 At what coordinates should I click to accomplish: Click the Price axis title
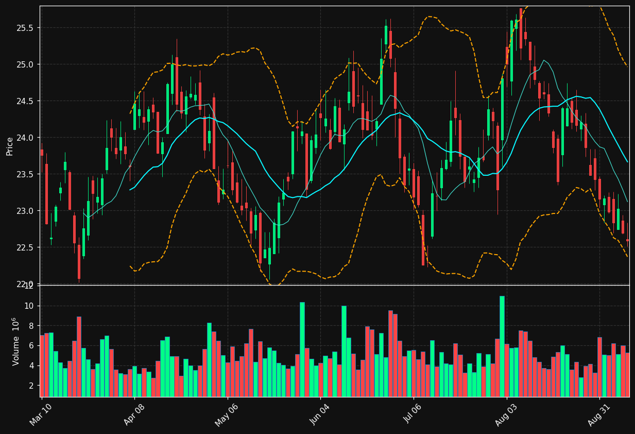10,146
